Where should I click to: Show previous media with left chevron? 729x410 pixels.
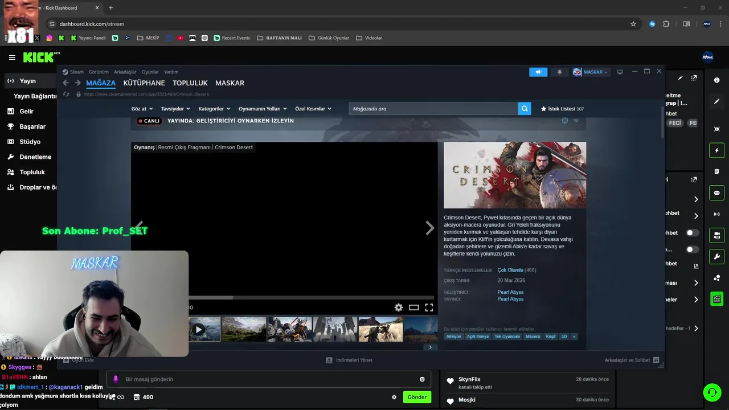coord(139,228)
